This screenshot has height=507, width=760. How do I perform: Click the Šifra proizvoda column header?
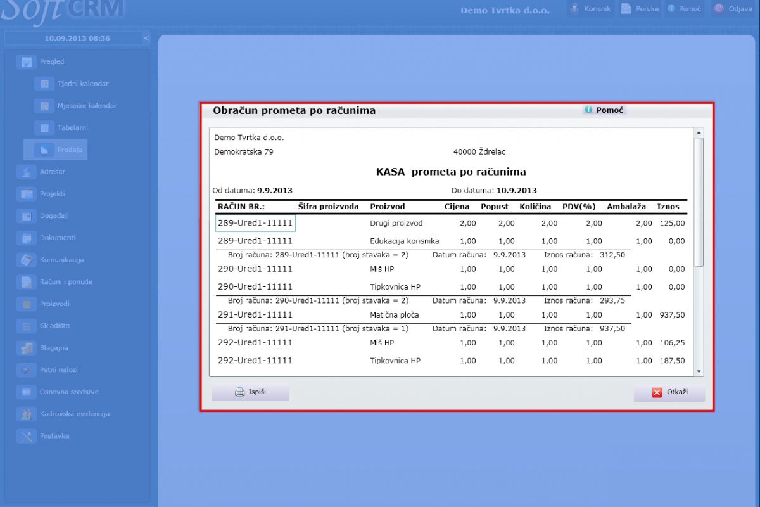329,207
